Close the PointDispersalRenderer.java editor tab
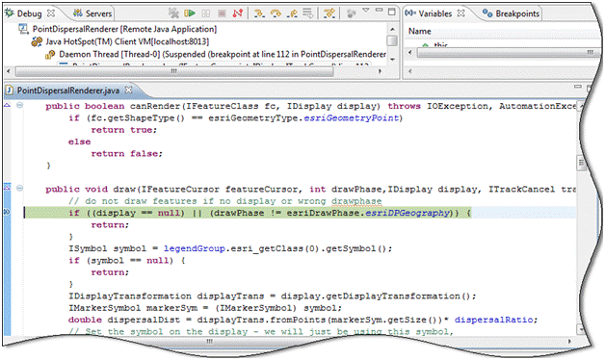 tap(128, 90)
